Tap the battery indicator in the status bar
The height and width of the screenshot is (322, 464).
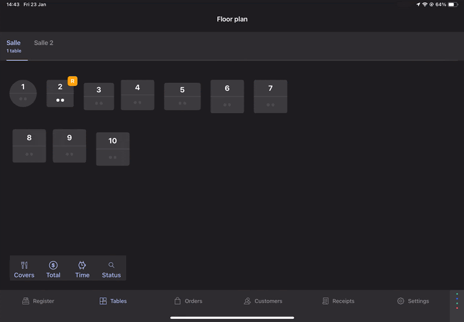[x=453, y=4]
